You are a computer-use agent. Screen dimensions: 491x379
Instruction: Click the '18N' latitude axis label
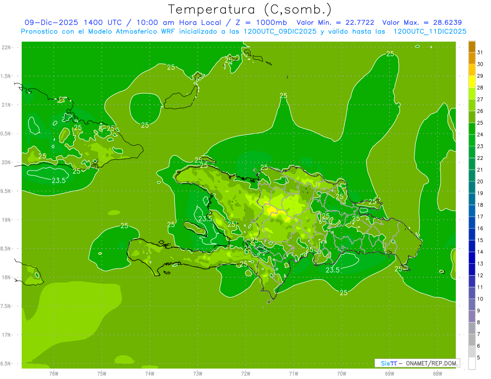7,277
